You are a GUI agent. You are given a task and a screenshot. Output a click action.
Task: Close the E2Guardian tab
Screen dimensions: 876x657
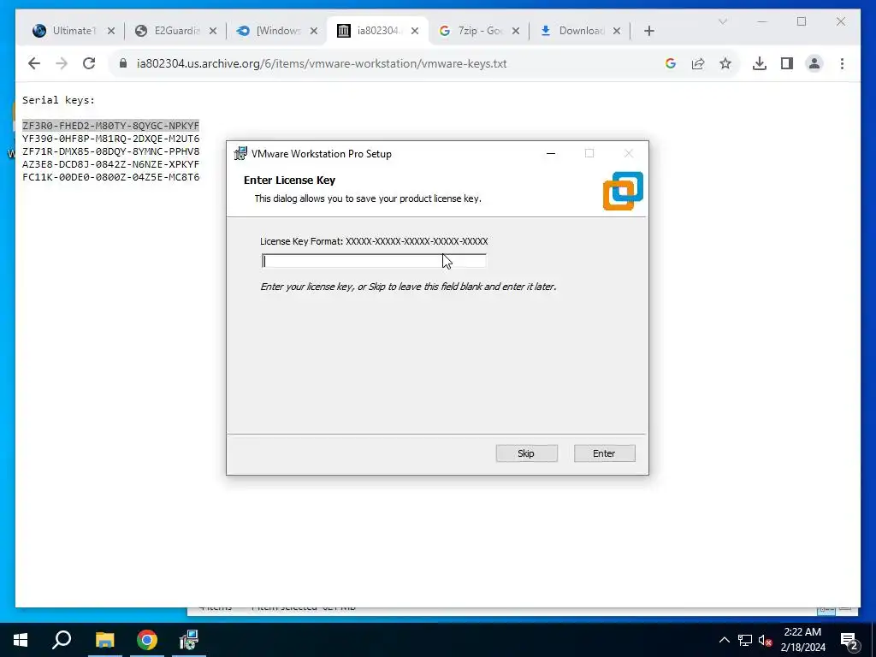pyautogui.click(x=213, y=32)
